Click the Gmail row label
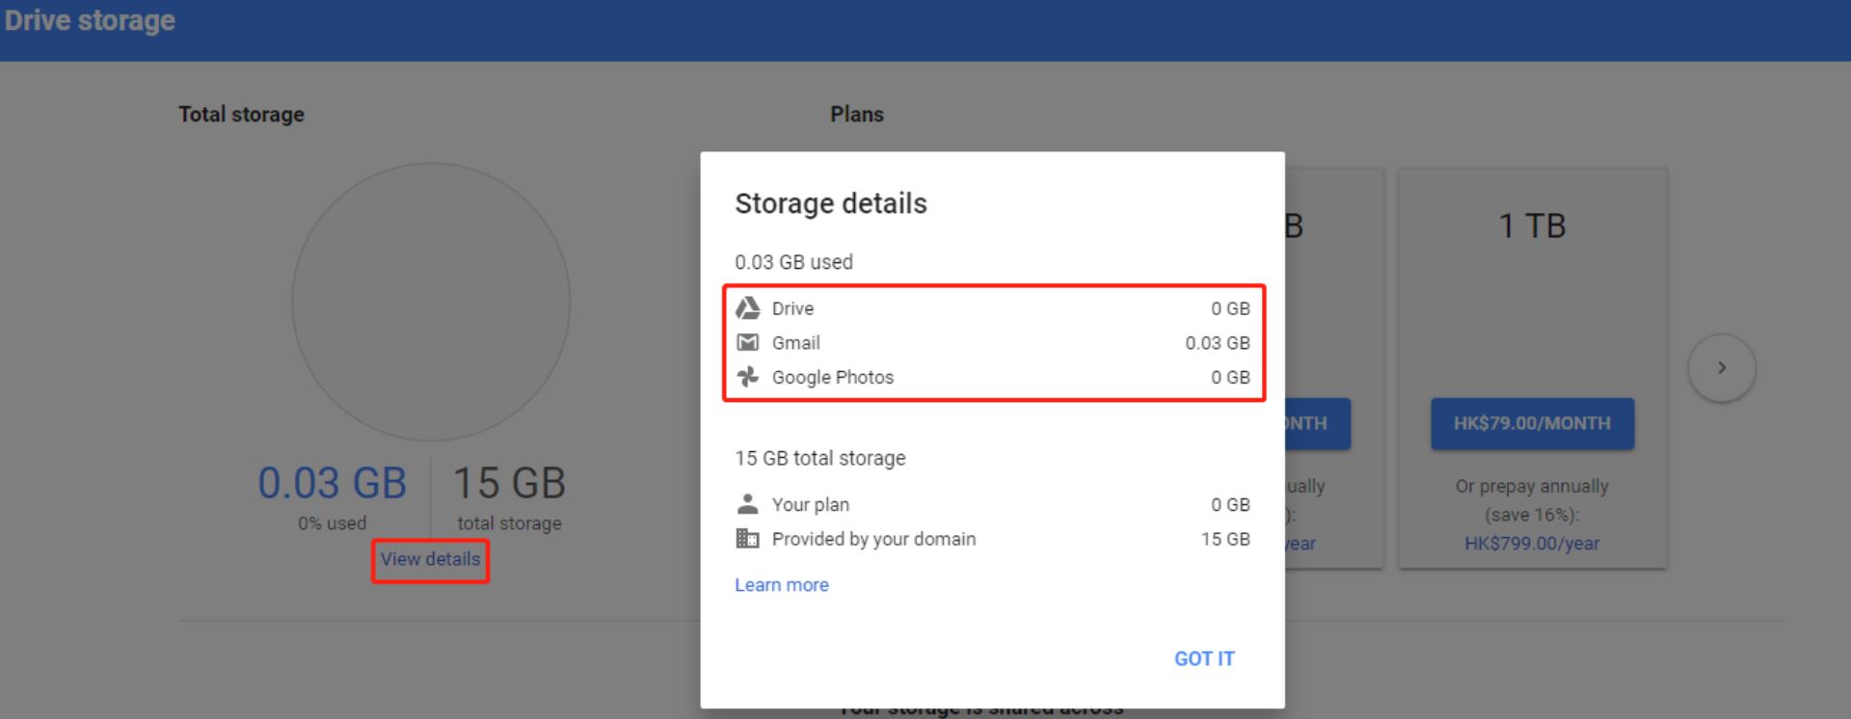The width and height of the screenshot is (1851, 719). click(x=796, y=343)
